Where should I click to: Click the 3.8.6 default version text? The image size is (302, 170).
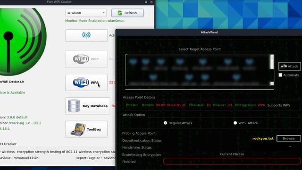pyautogui.click(x=17, y=117)
